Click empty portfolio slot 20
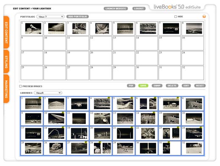This screenshot has height=166, width=220. pos(101,58)
